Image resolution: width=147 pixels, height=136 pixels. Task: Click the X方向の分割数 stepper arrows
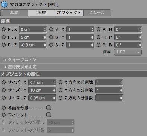(121, 82)
